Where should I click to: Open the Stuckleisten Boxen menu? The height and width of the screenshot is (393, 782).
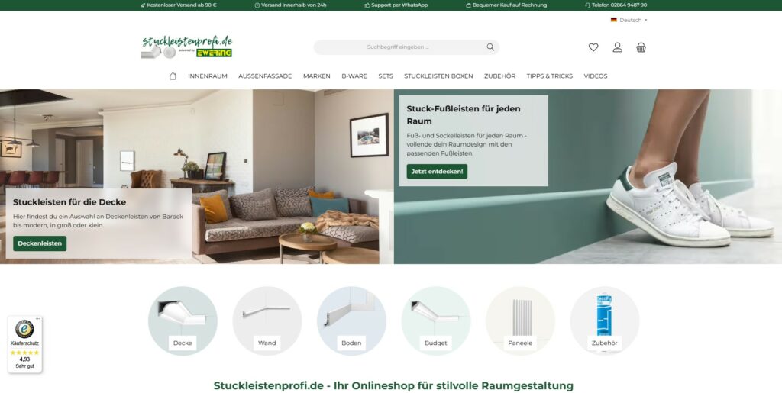point(438,76)
